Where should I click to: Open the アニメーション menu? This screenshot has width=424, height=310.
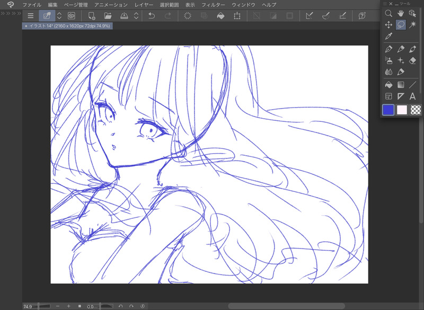111,5
